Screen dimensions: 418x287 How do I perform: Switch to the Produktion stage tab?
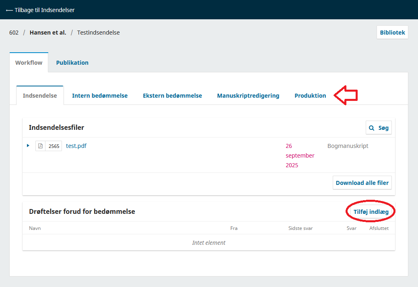click(x=310, y=96)
